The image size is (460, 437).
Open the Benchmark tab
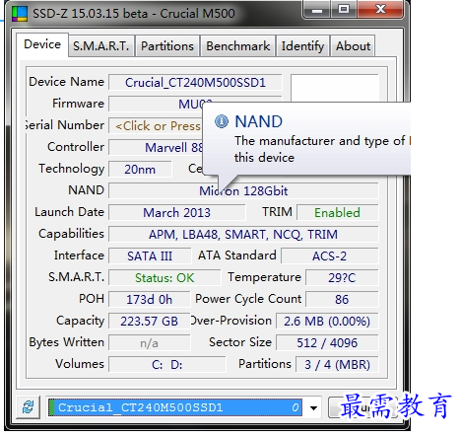click(238, 46)
